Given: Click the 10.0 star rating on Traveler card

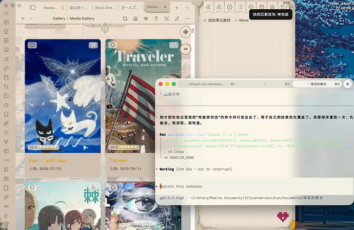Looking at the screenshot, I should coord(124,147).
